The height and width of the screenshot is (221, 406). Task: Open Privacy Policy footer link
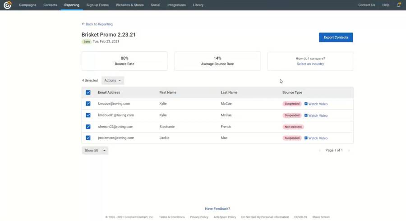click(199, 217)
